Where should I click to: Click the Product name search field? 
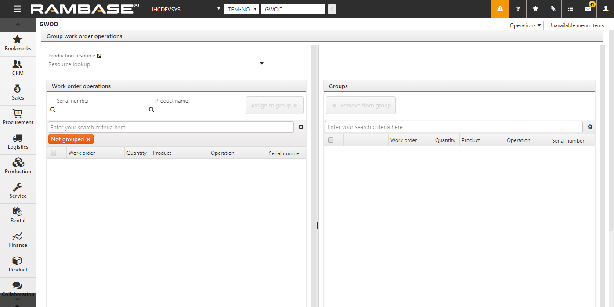tap(198, 110)
